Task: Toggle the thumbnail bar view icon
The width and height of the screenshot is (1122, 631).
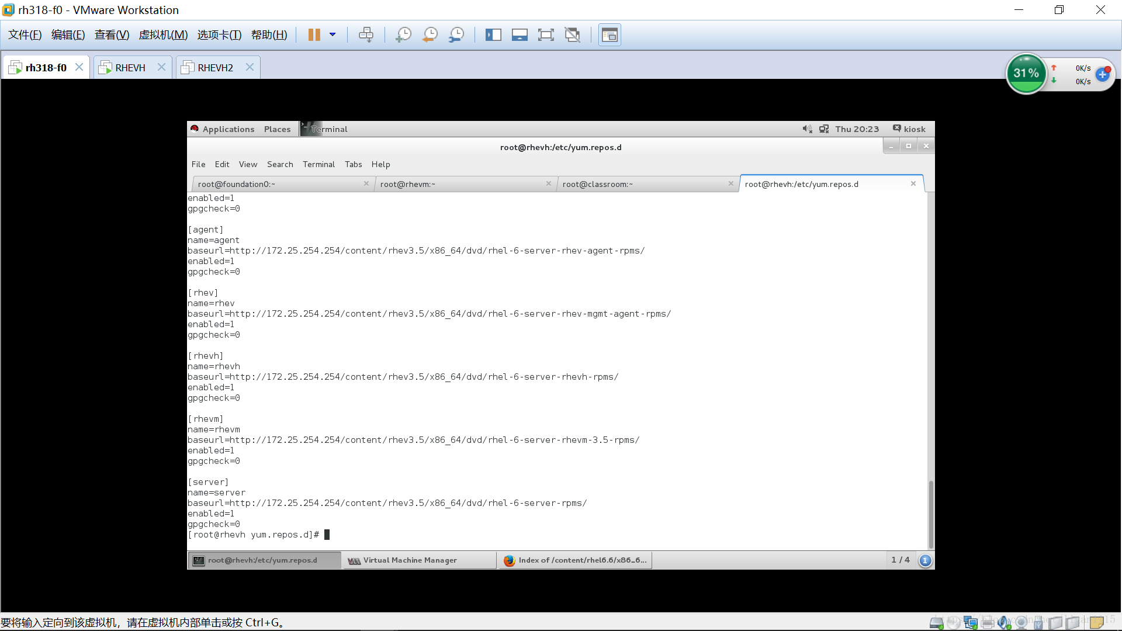Action: coord(520,35)
